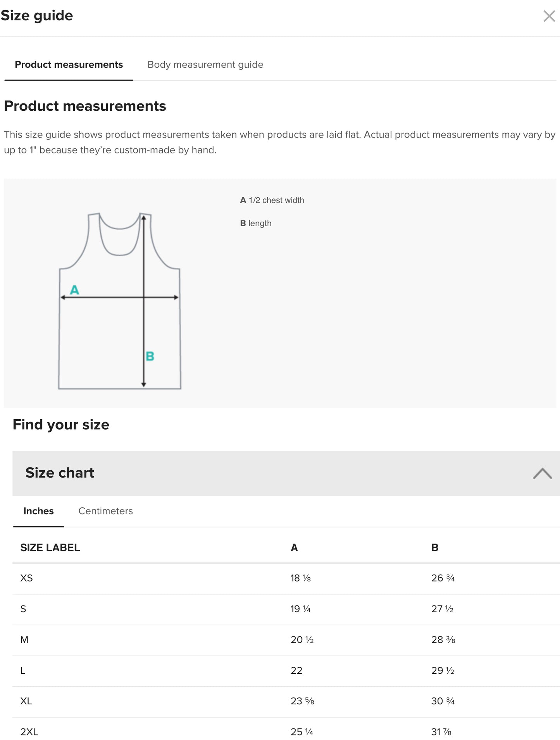
Task: Select the Product measurements tab
Action: click(69, 65)
